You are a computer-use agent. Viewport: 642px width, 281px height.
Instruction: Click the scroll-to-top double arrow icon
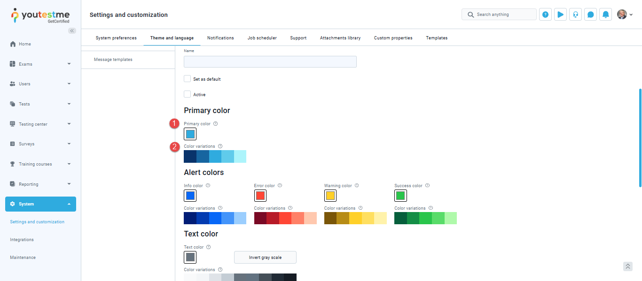(628, 266)
